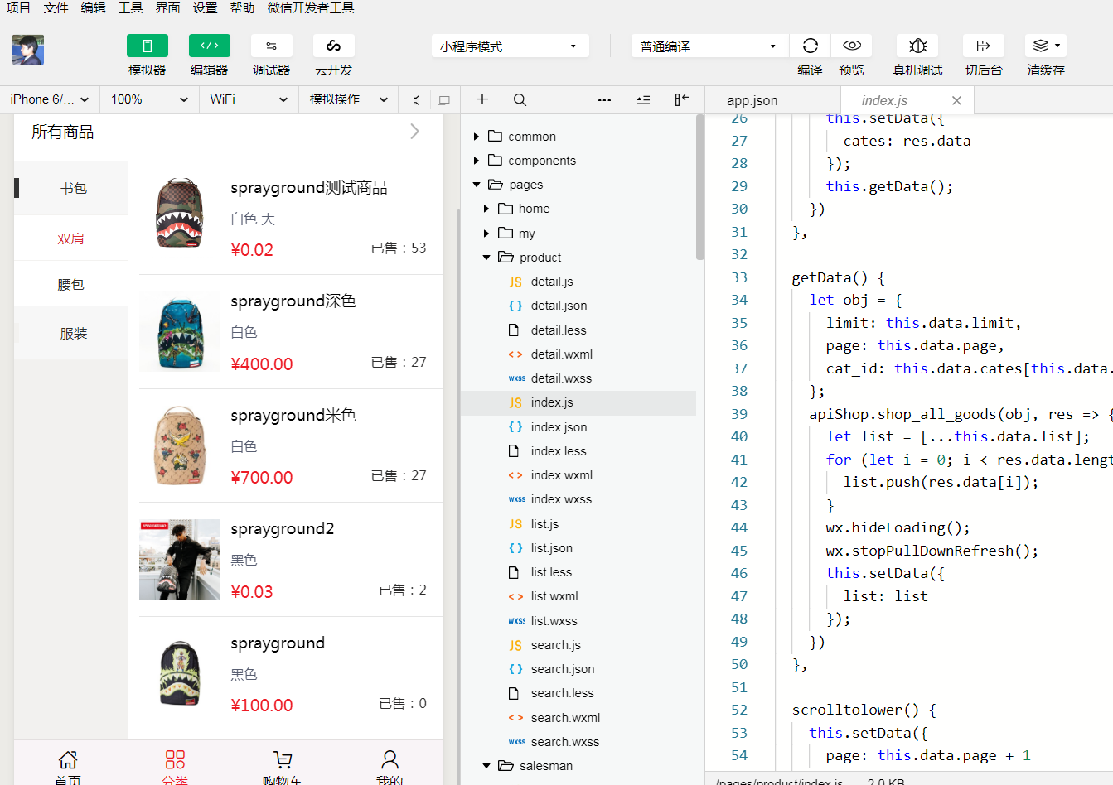The height and width of the screenshot is (785, 1113).
Task: Open the 购物车 cart tab
Action: click(282, 765)
